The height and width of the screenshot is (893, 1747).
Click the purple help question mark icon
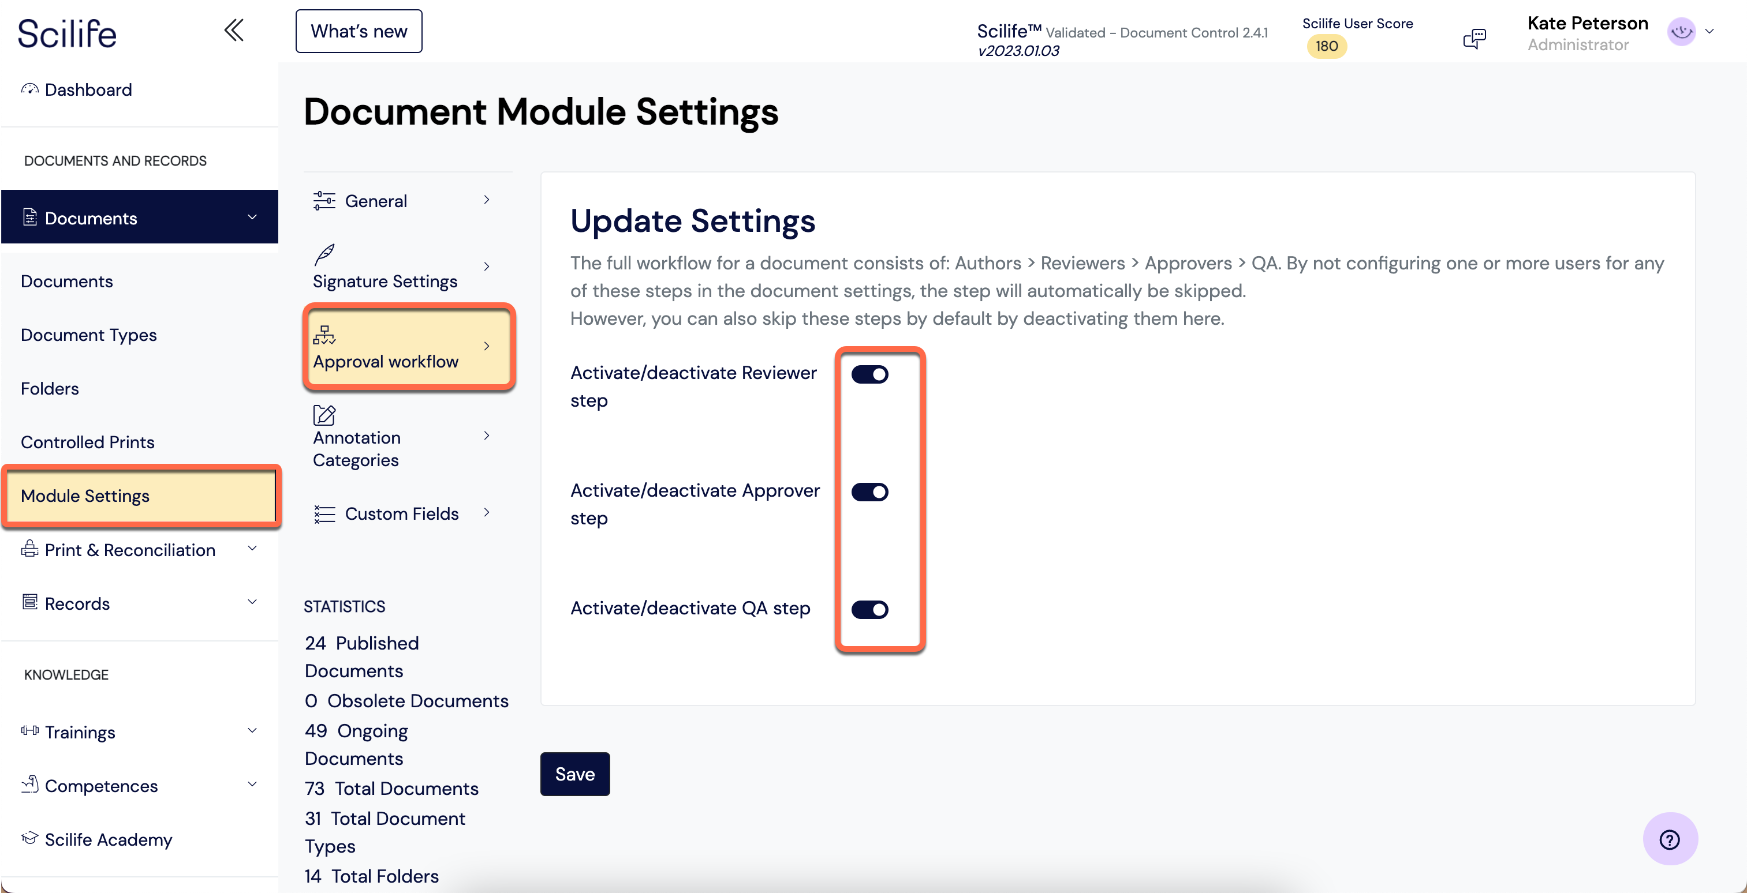click(x=1670, y=839)
